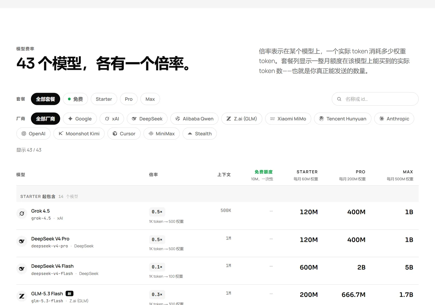Click the DeepSeek logo in V4 Flash row

(22, 269)
